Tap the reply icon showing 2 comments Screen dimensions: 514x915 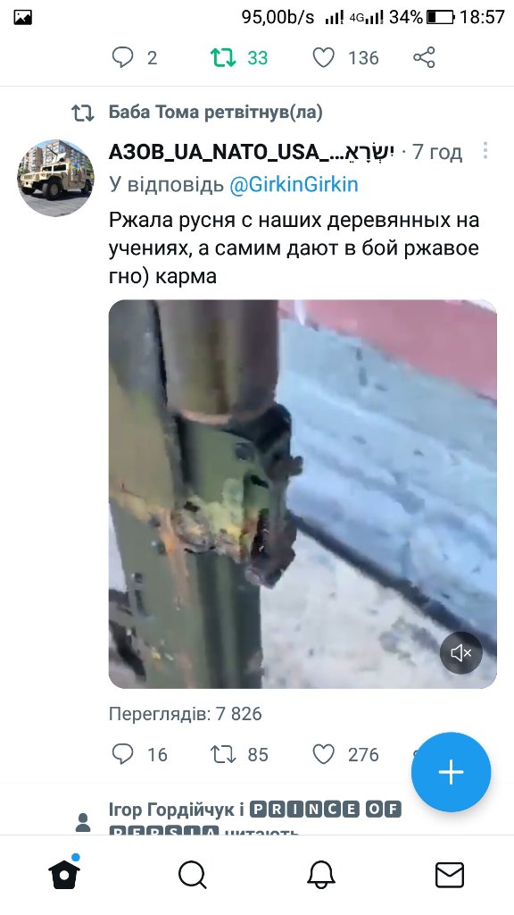[x=122, y=58]
